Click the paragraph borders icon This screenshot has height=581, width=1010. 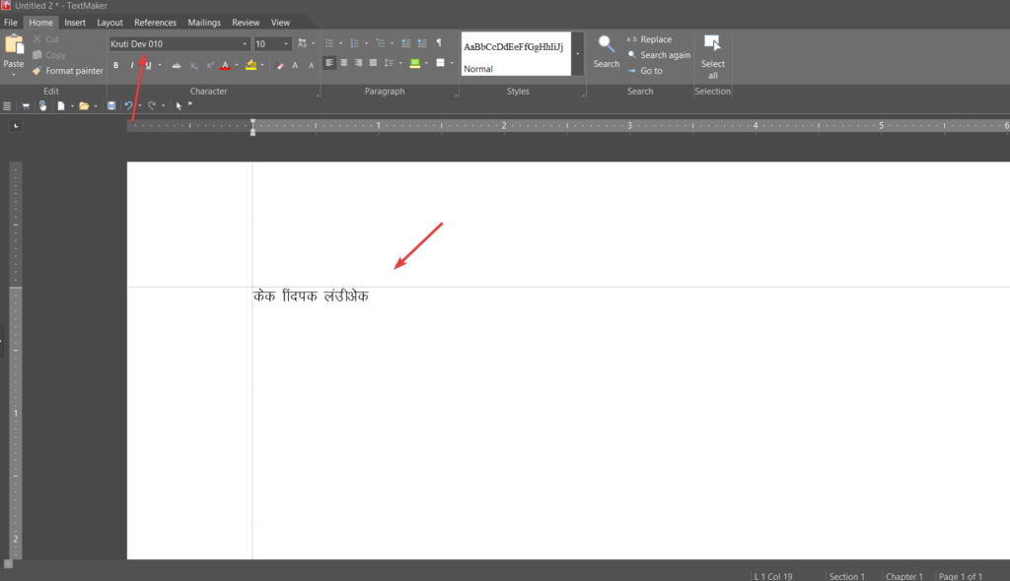click(441, 63)
